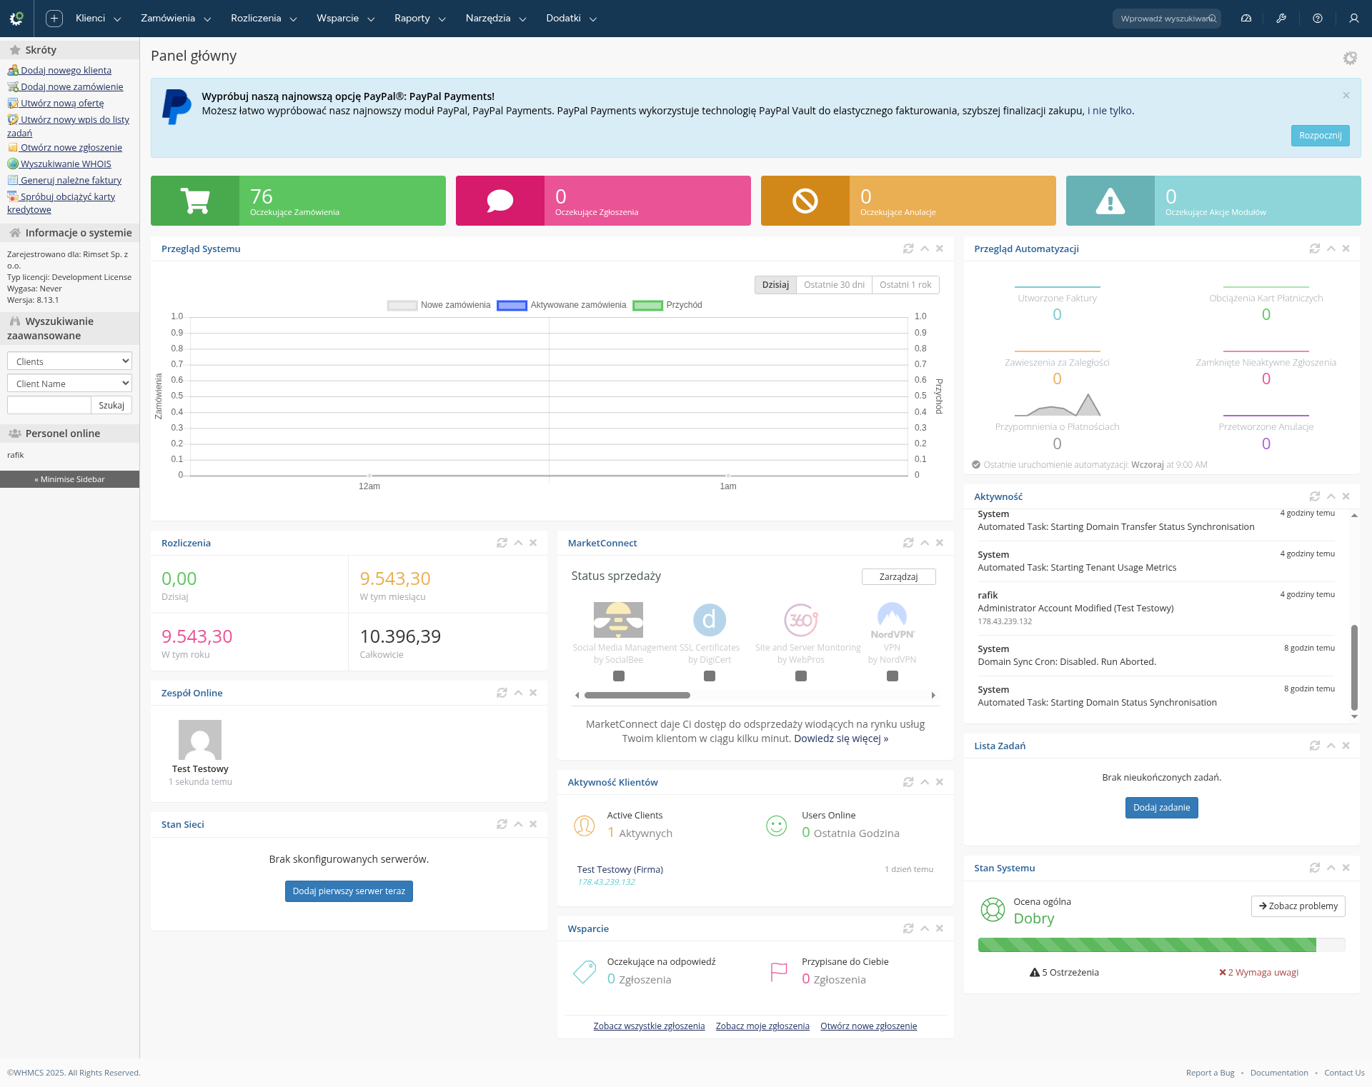Click the plus quick-add icon in header
The height and width of the screenshot is (1087, 1372).
click(54, 19)
